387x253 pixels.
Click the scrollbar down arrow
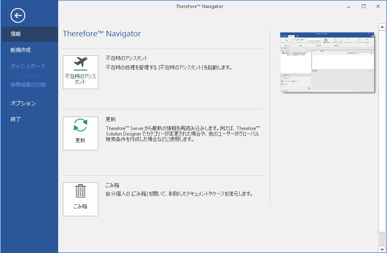[x=382, y=249]
